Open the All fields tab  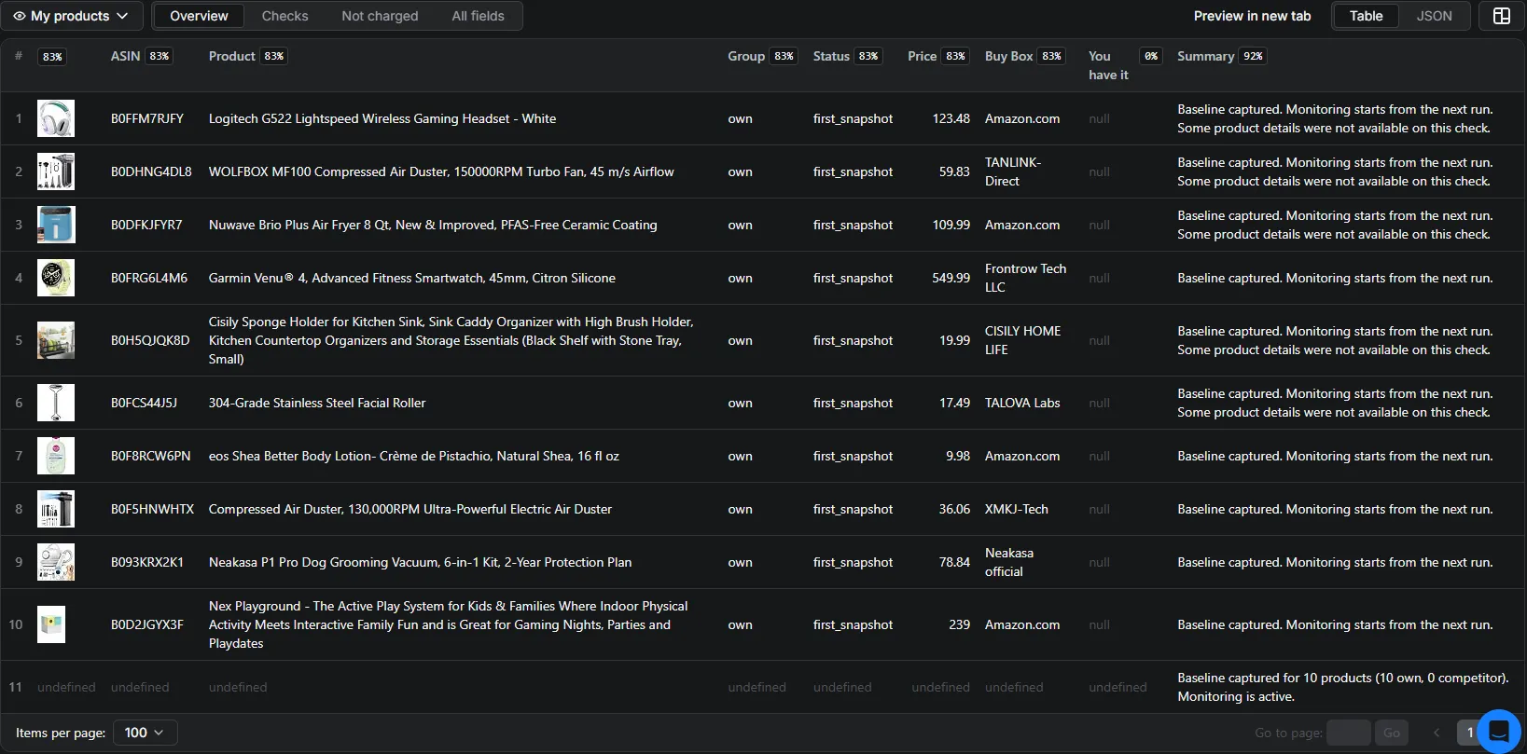tap(478, 16)
